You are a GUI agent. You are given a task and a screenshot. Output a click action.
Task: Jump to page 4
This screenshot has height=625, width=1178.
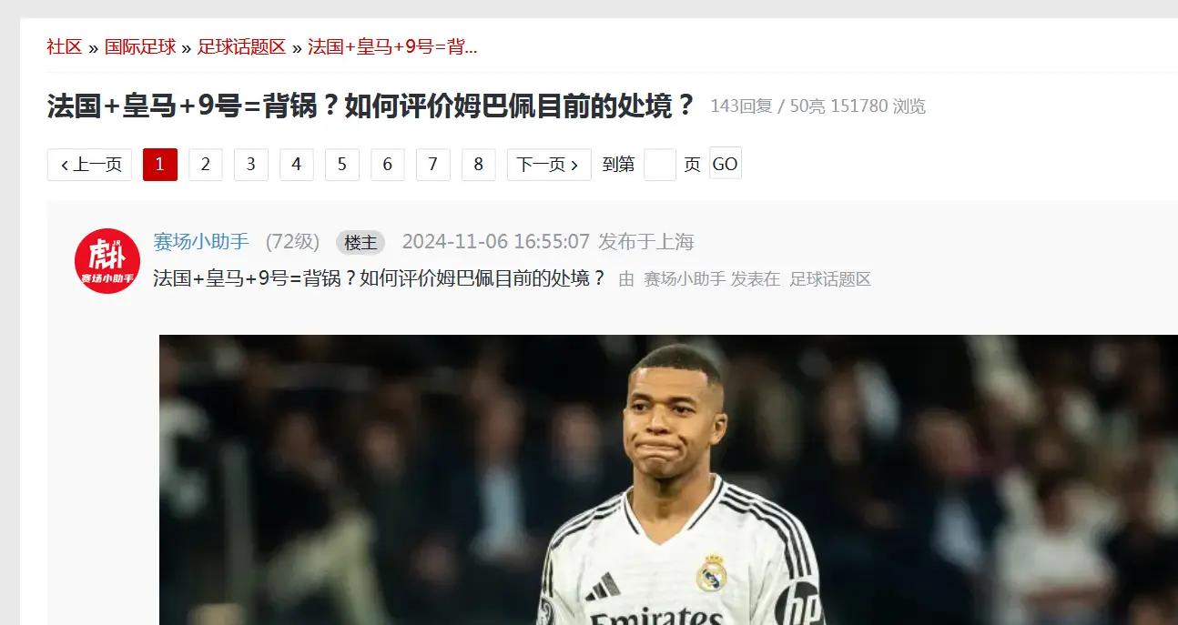click(x=297, y=165)
